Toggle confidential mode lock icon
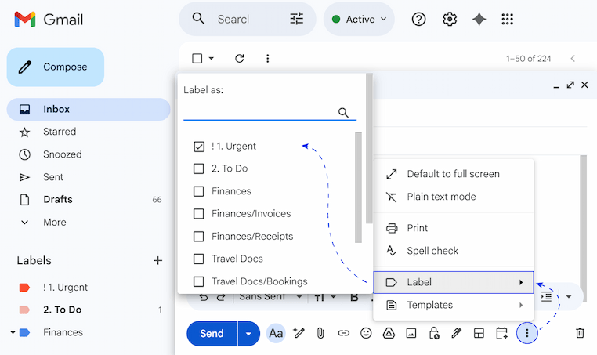This screenshot has width=597, height=355. click(434, 333)
